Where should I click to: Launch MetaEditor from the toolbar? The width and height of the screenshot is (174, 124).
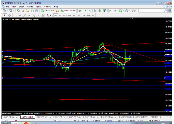click(x=57, y=11)
